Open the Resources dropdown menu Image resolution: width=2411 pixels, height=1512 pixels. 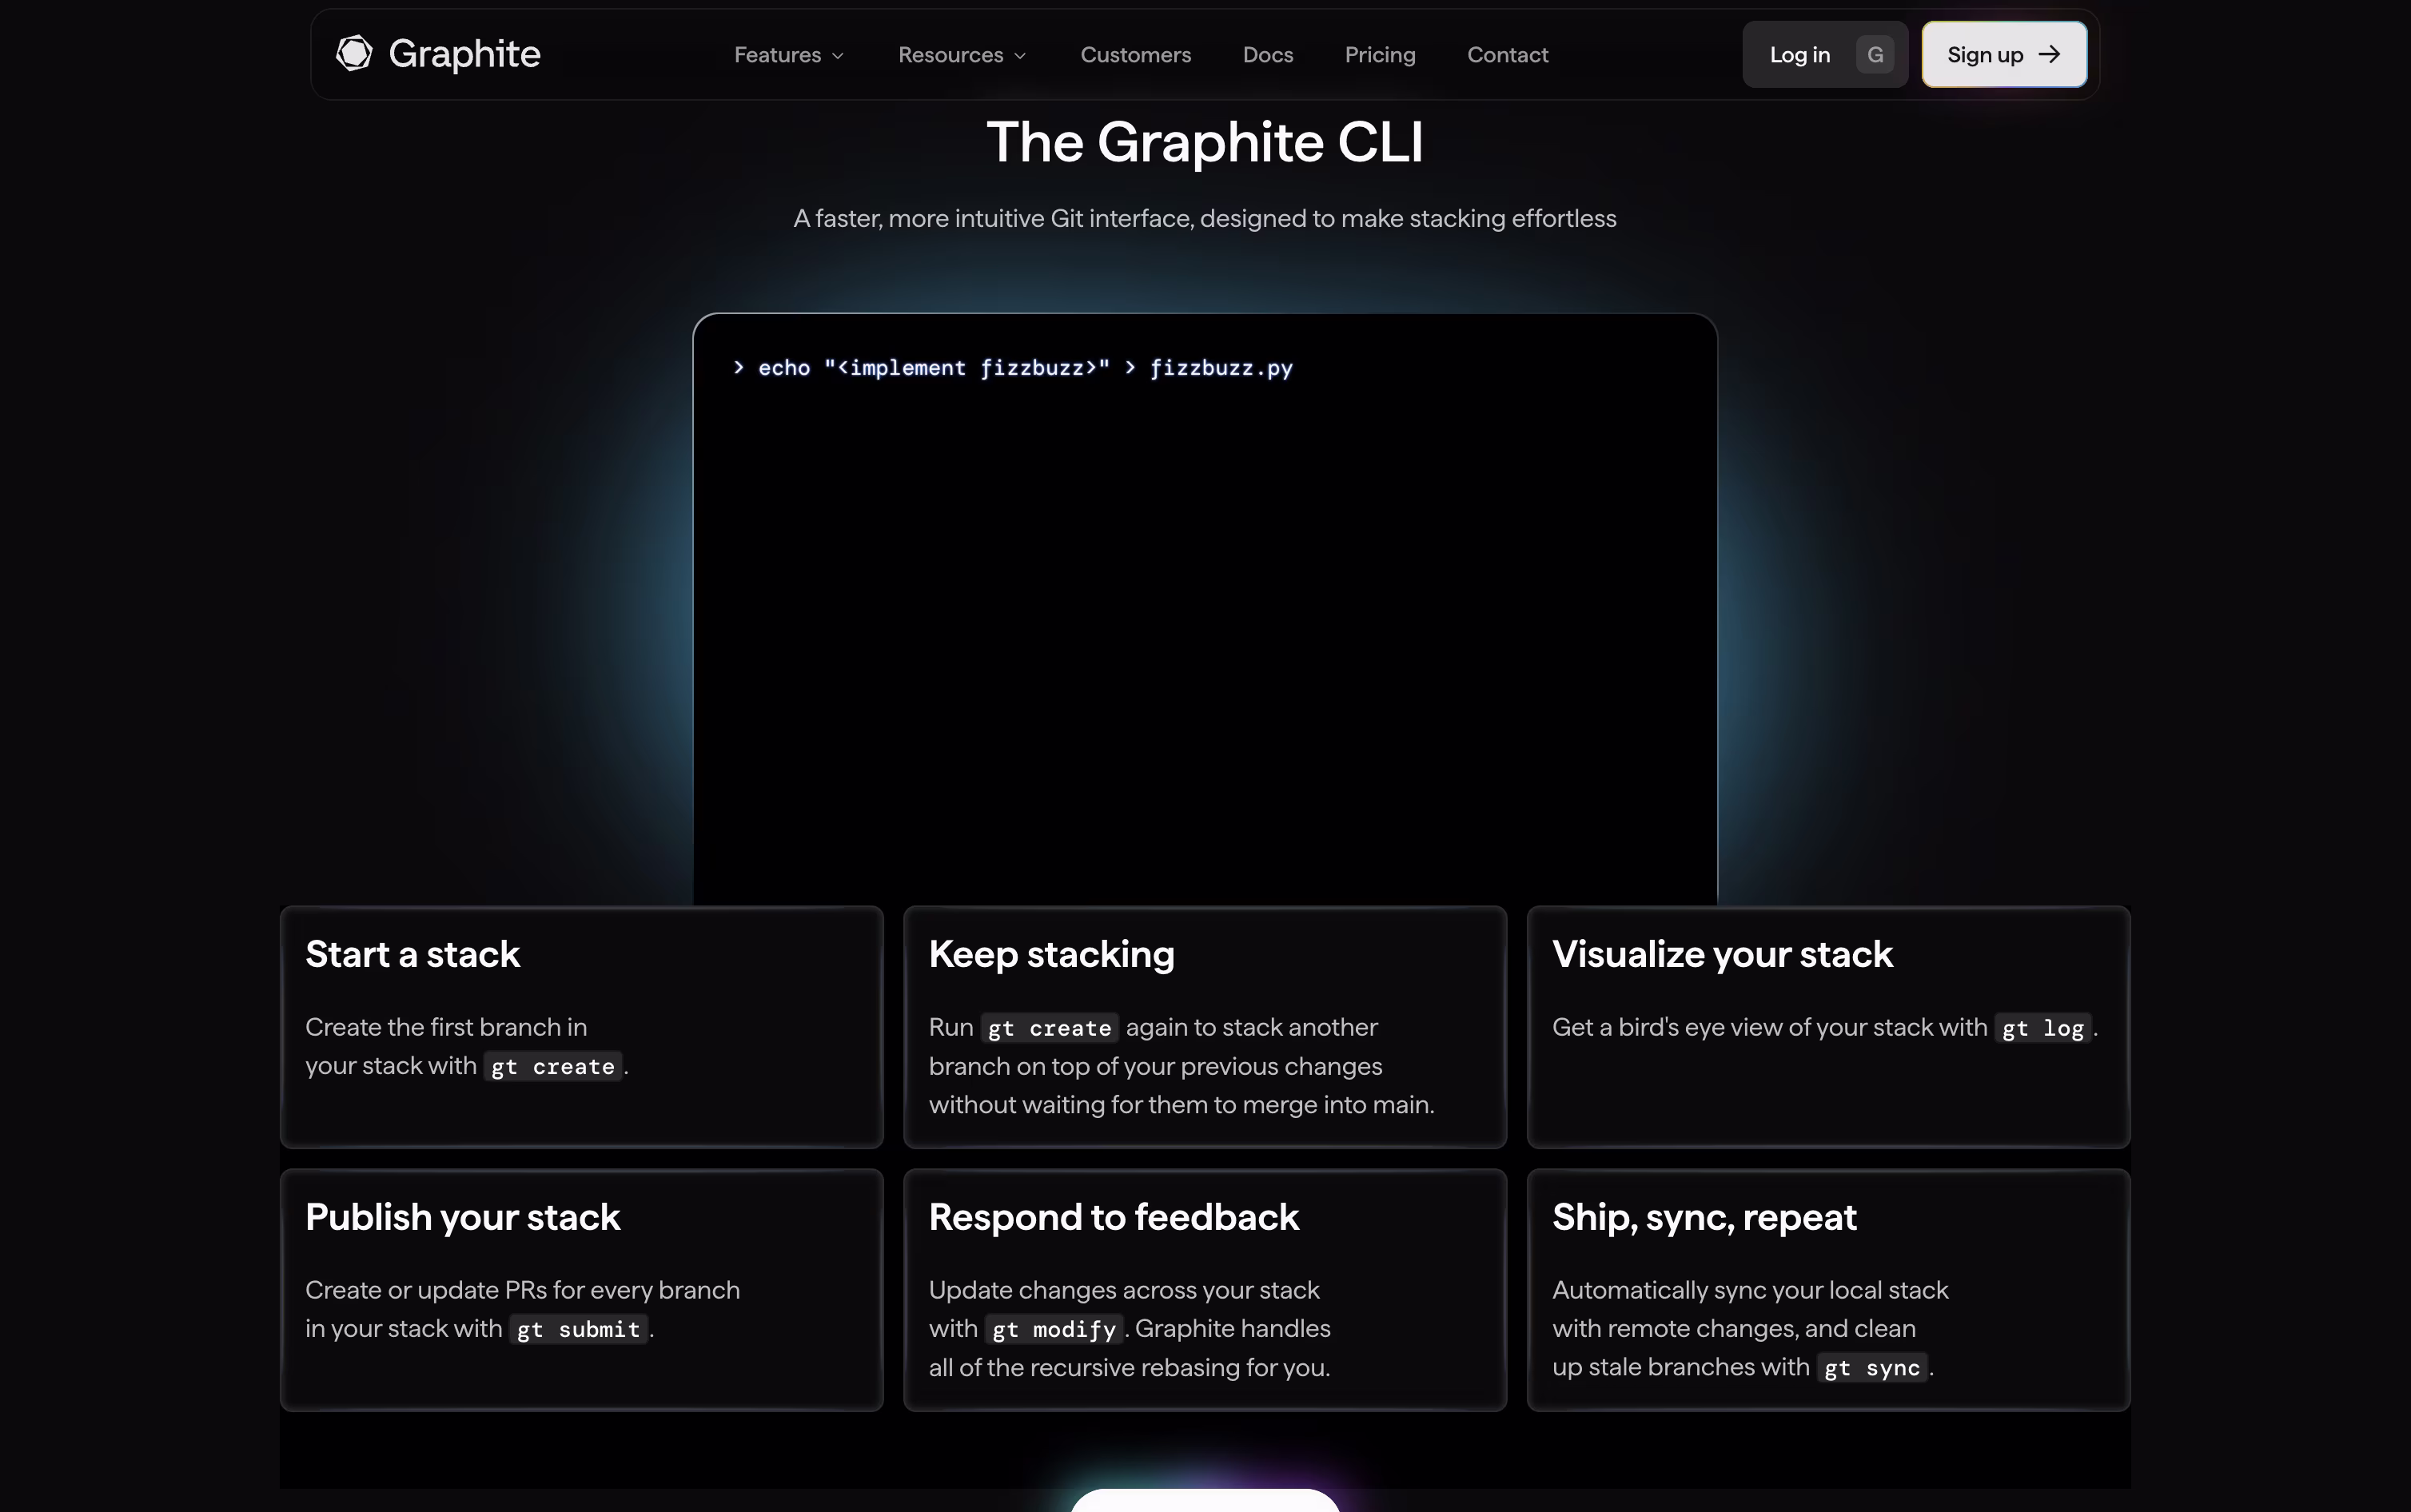pos(962,55)
